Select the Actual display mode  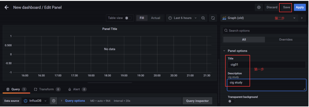(x=155, y=18)
